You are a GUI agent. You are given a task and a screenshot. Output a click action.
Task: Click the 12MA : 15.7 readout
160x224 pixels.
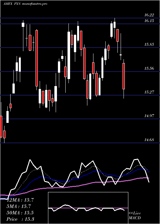point(20,200)
